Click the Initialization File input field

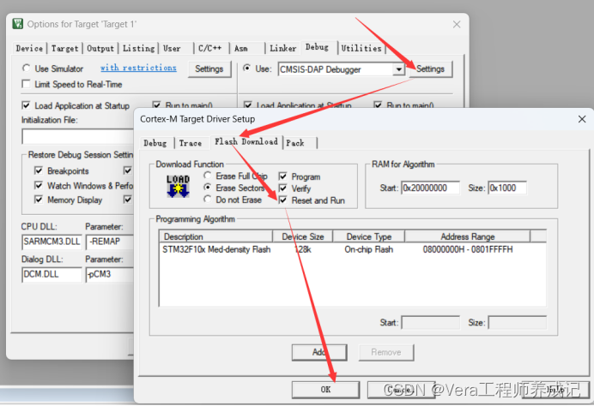[x=77, y=137]
